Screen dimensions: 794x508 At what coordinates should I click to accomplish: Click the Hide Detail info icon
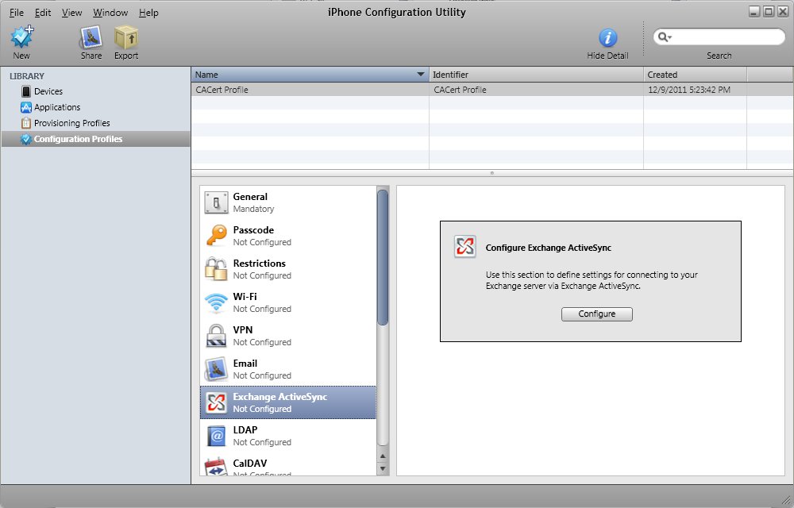coord(607,37)
